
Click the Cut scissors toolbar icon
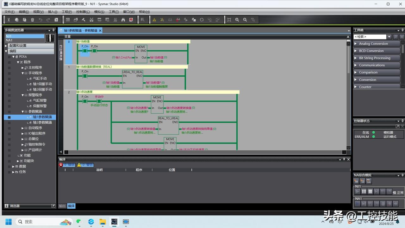(9, 20)
